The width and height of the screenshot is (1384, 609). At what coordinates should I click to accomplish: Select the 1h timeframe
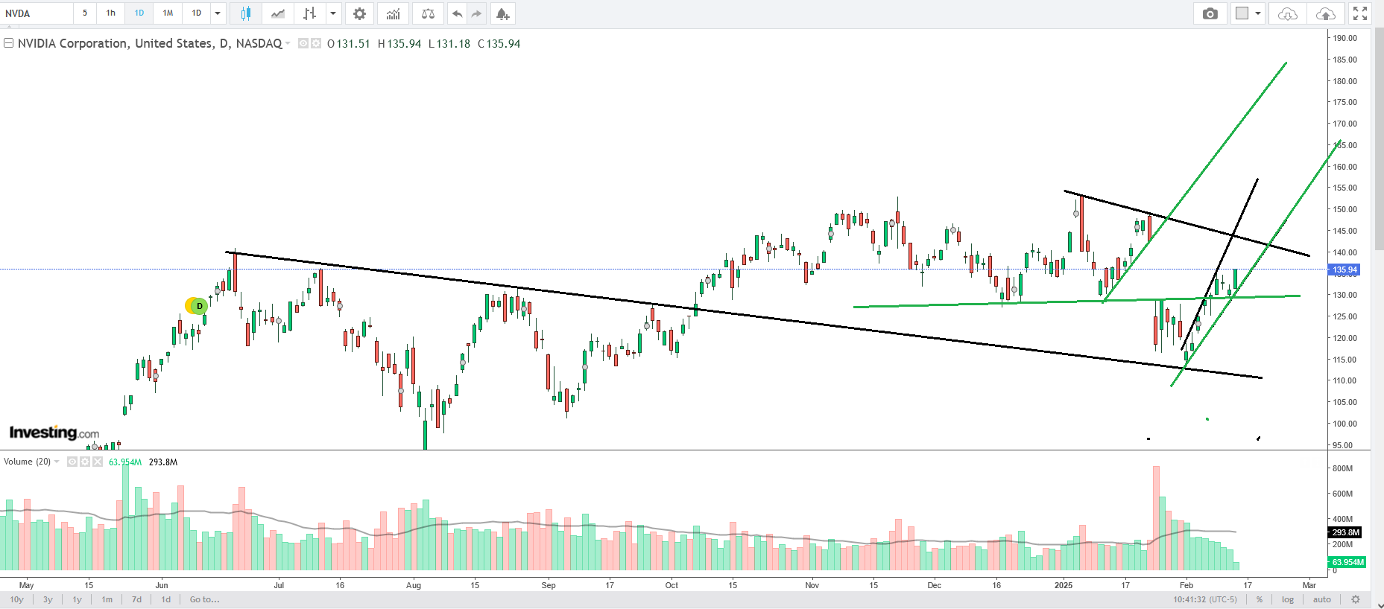110,13
